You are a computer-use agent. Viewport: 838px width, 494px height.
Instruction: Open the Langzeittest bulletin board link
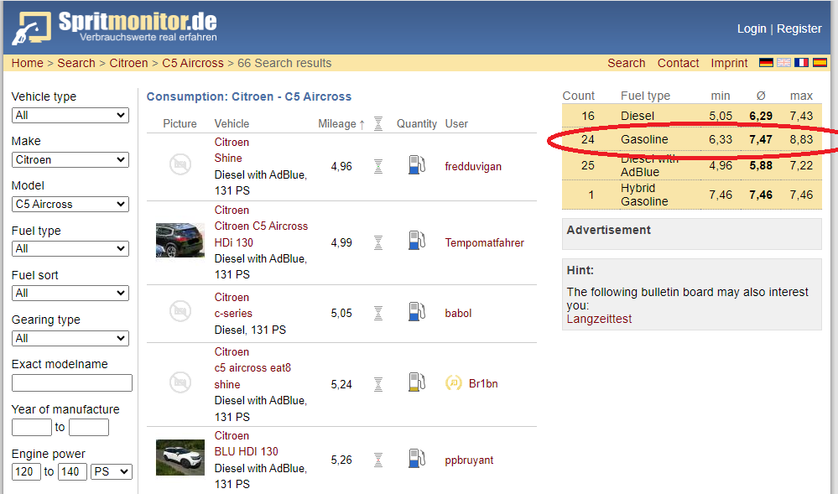[599, 319]
